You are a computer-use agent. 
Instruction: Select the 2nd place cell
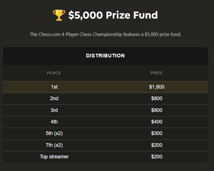54,98
